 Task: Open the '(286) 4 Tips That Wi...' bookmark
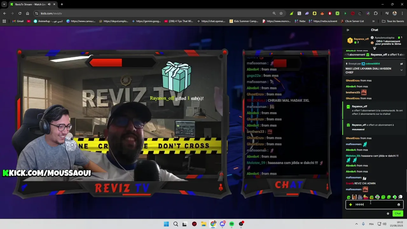179,21
